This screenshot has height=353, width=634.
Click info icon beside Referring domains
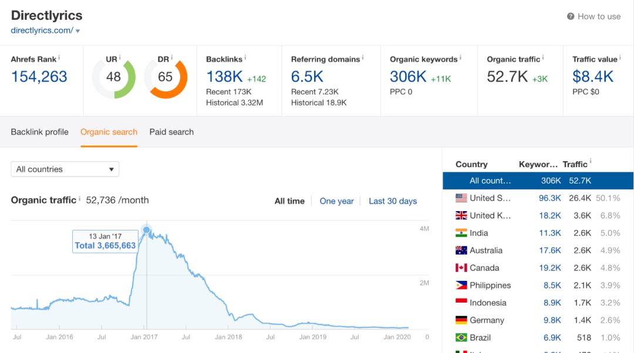click(x=363, y=58)
